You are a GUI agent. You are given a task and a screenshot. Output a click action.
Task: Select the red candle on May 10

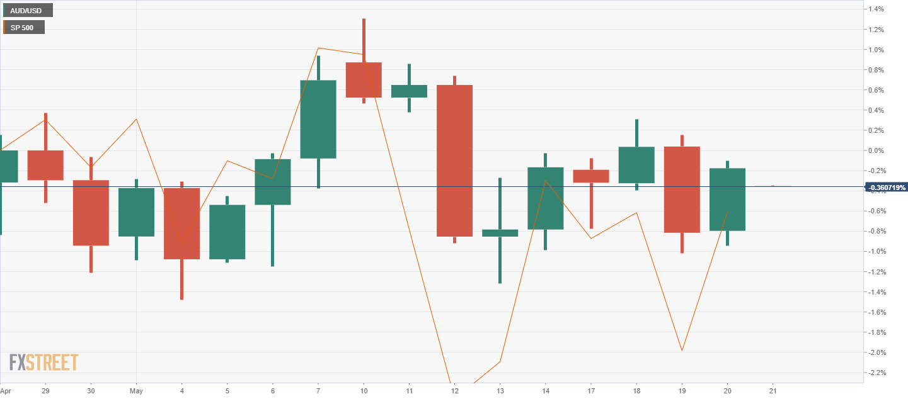pyautogui.click(x=364, y=80)
